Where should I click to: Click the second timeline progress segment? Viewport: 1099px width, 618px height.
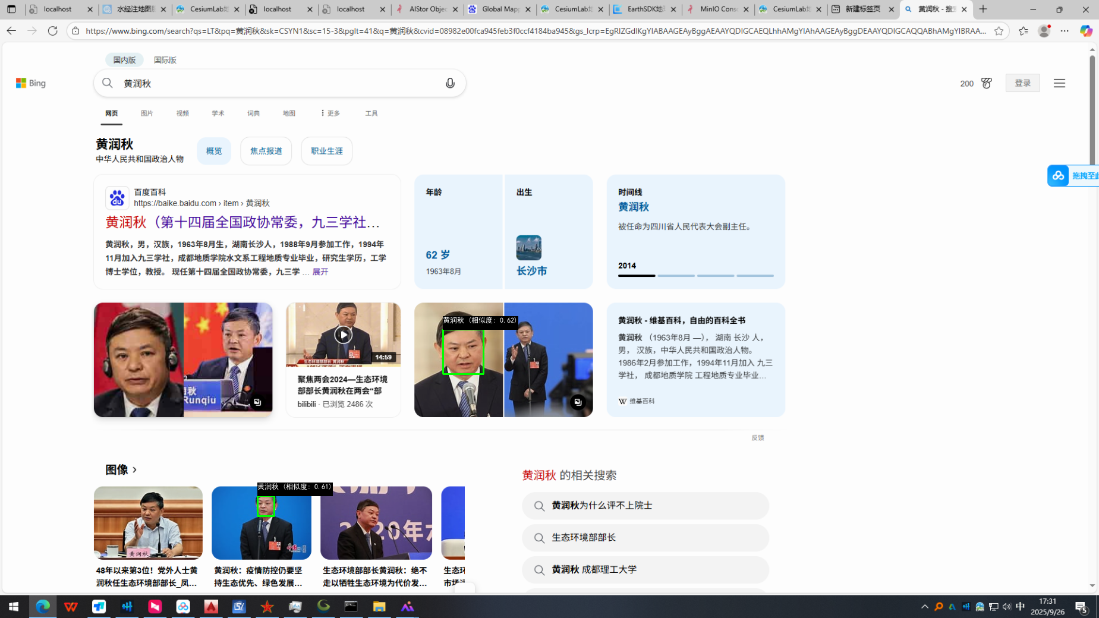tap(676, 276)
